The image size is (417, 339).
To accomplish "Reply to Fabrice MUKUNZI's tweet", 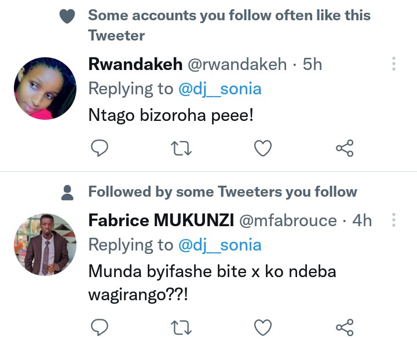I will (x=100, y=327).
